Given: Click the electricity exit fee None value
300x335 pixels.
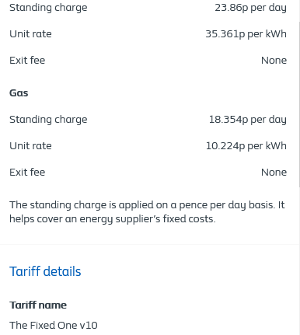Looking at the screenshot, I should coord(274,61).
